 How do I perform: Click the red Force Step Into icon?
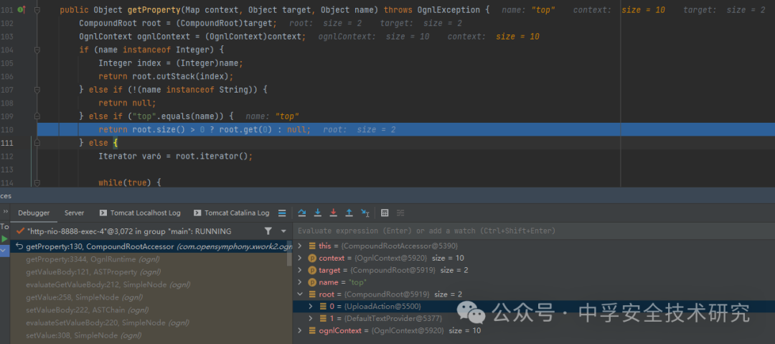334,213
